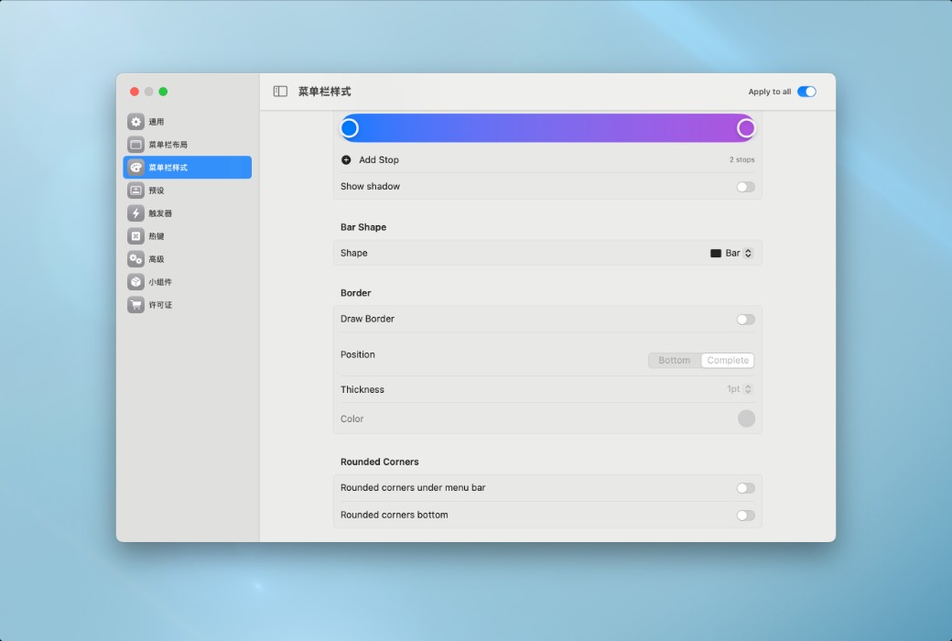Viewport: 952px width, 641px height.
Task: Toggle the sidebar with the panel icon
Action: (280, 92)
